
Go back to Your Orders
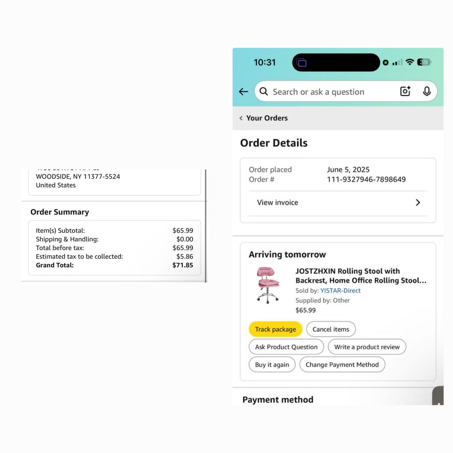(264, 118)
